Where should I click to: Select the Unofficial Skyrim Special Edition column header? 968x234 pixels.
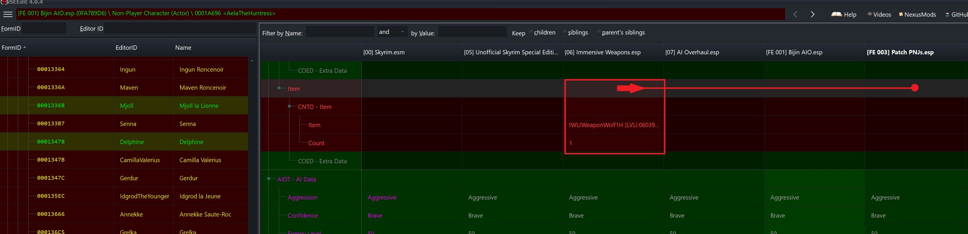512,52
